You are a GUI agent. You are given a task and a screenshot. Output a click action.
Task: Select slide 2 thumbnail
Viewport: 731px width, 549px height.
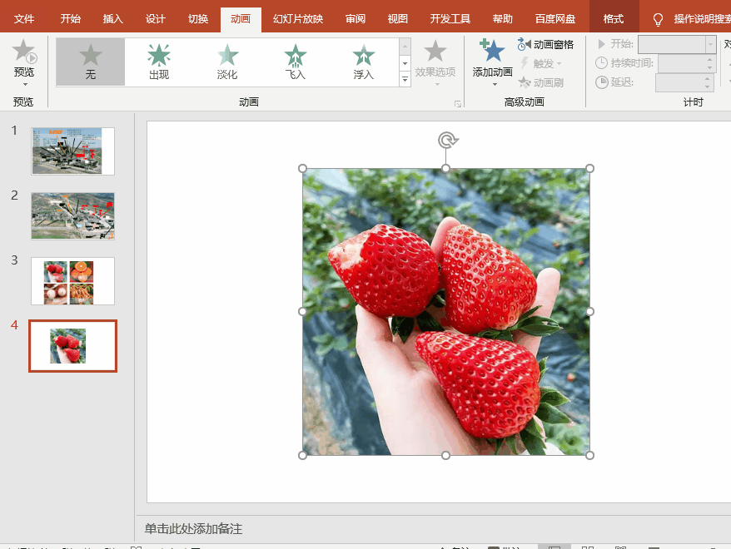[x=72, y=215]
